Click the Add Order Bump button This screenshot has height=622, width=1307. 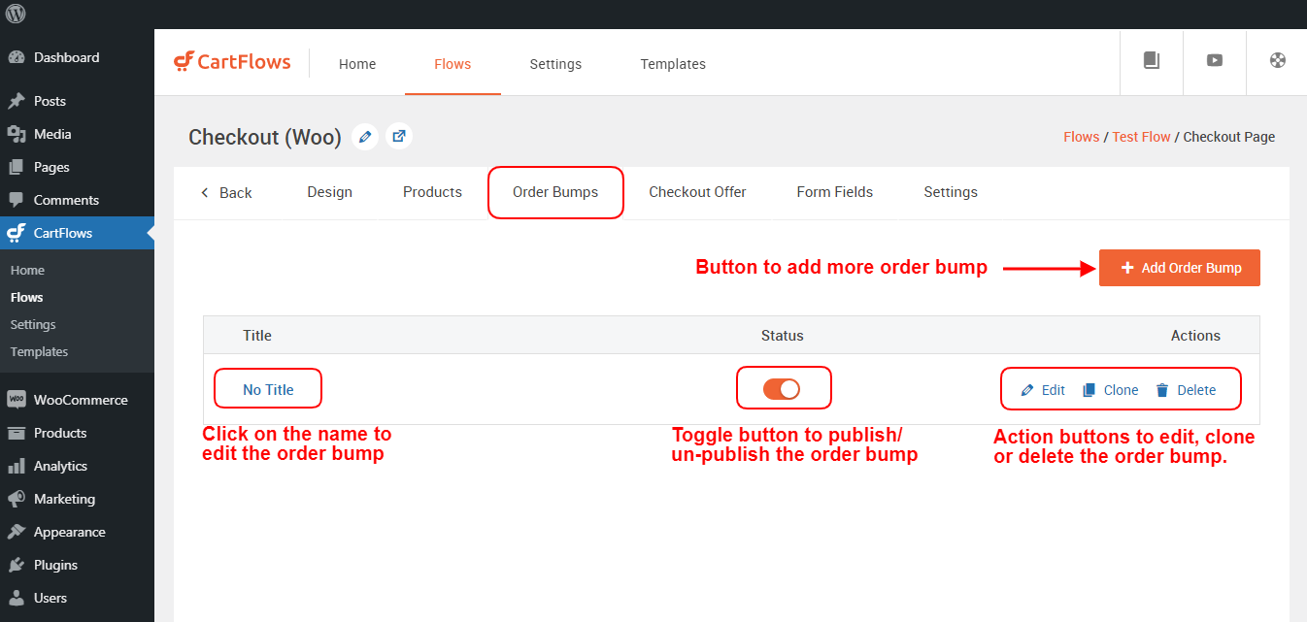point(1179,268)
